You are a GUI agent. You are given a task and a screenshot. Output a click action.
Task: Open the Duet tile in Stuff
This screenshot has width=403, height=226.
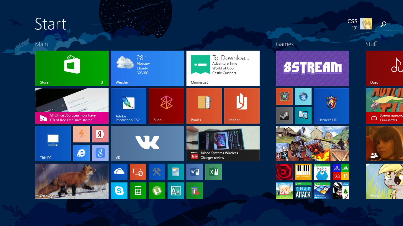point(384,68)
